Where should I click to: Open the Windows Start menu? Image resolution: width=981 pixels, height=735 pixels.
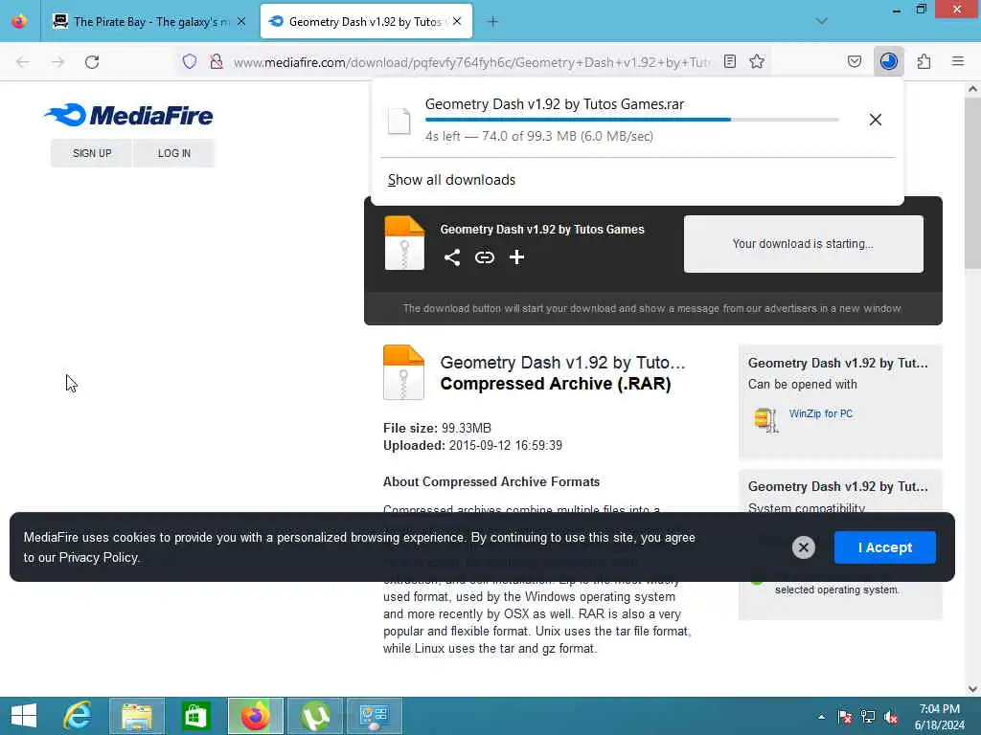pos(24,716)
